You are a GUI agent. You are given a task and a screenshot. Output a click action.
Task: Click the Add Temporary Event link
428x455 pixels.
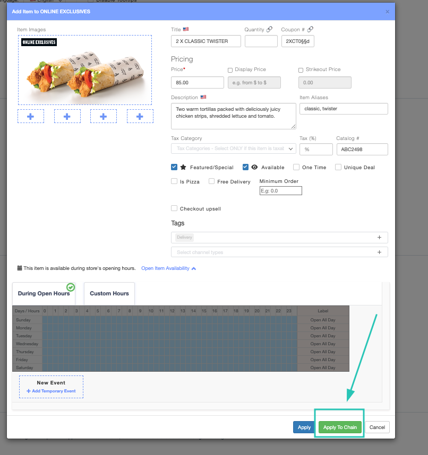[x=51, y=391]
